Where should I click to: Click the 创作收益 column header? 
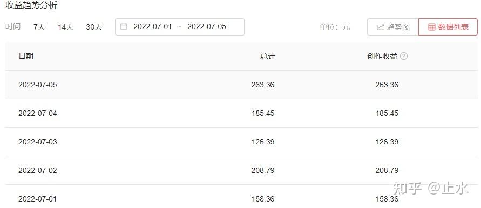click(382, 56)
